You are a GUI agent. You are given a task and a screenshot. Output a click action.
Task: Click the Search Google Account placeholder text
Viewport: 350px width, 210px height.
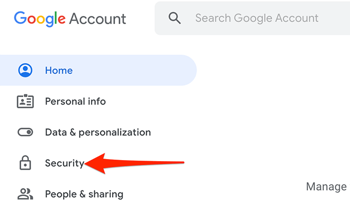(256, 19)
